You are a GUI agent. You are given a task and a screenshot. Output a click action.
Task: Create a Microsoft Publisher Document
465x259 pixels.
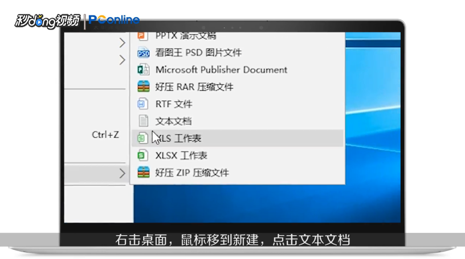[237, 70]
